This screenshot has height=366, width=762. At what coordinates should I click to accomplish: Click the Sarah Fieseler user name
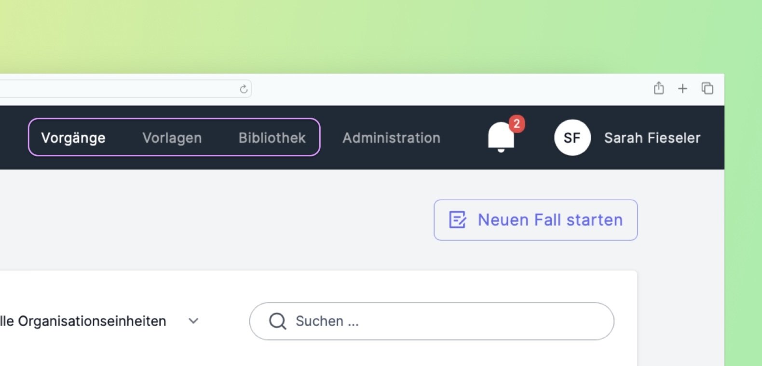point(653,138)
